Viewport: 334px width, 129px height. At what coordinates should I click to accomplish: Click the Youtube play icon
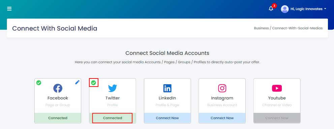point(277,88)
